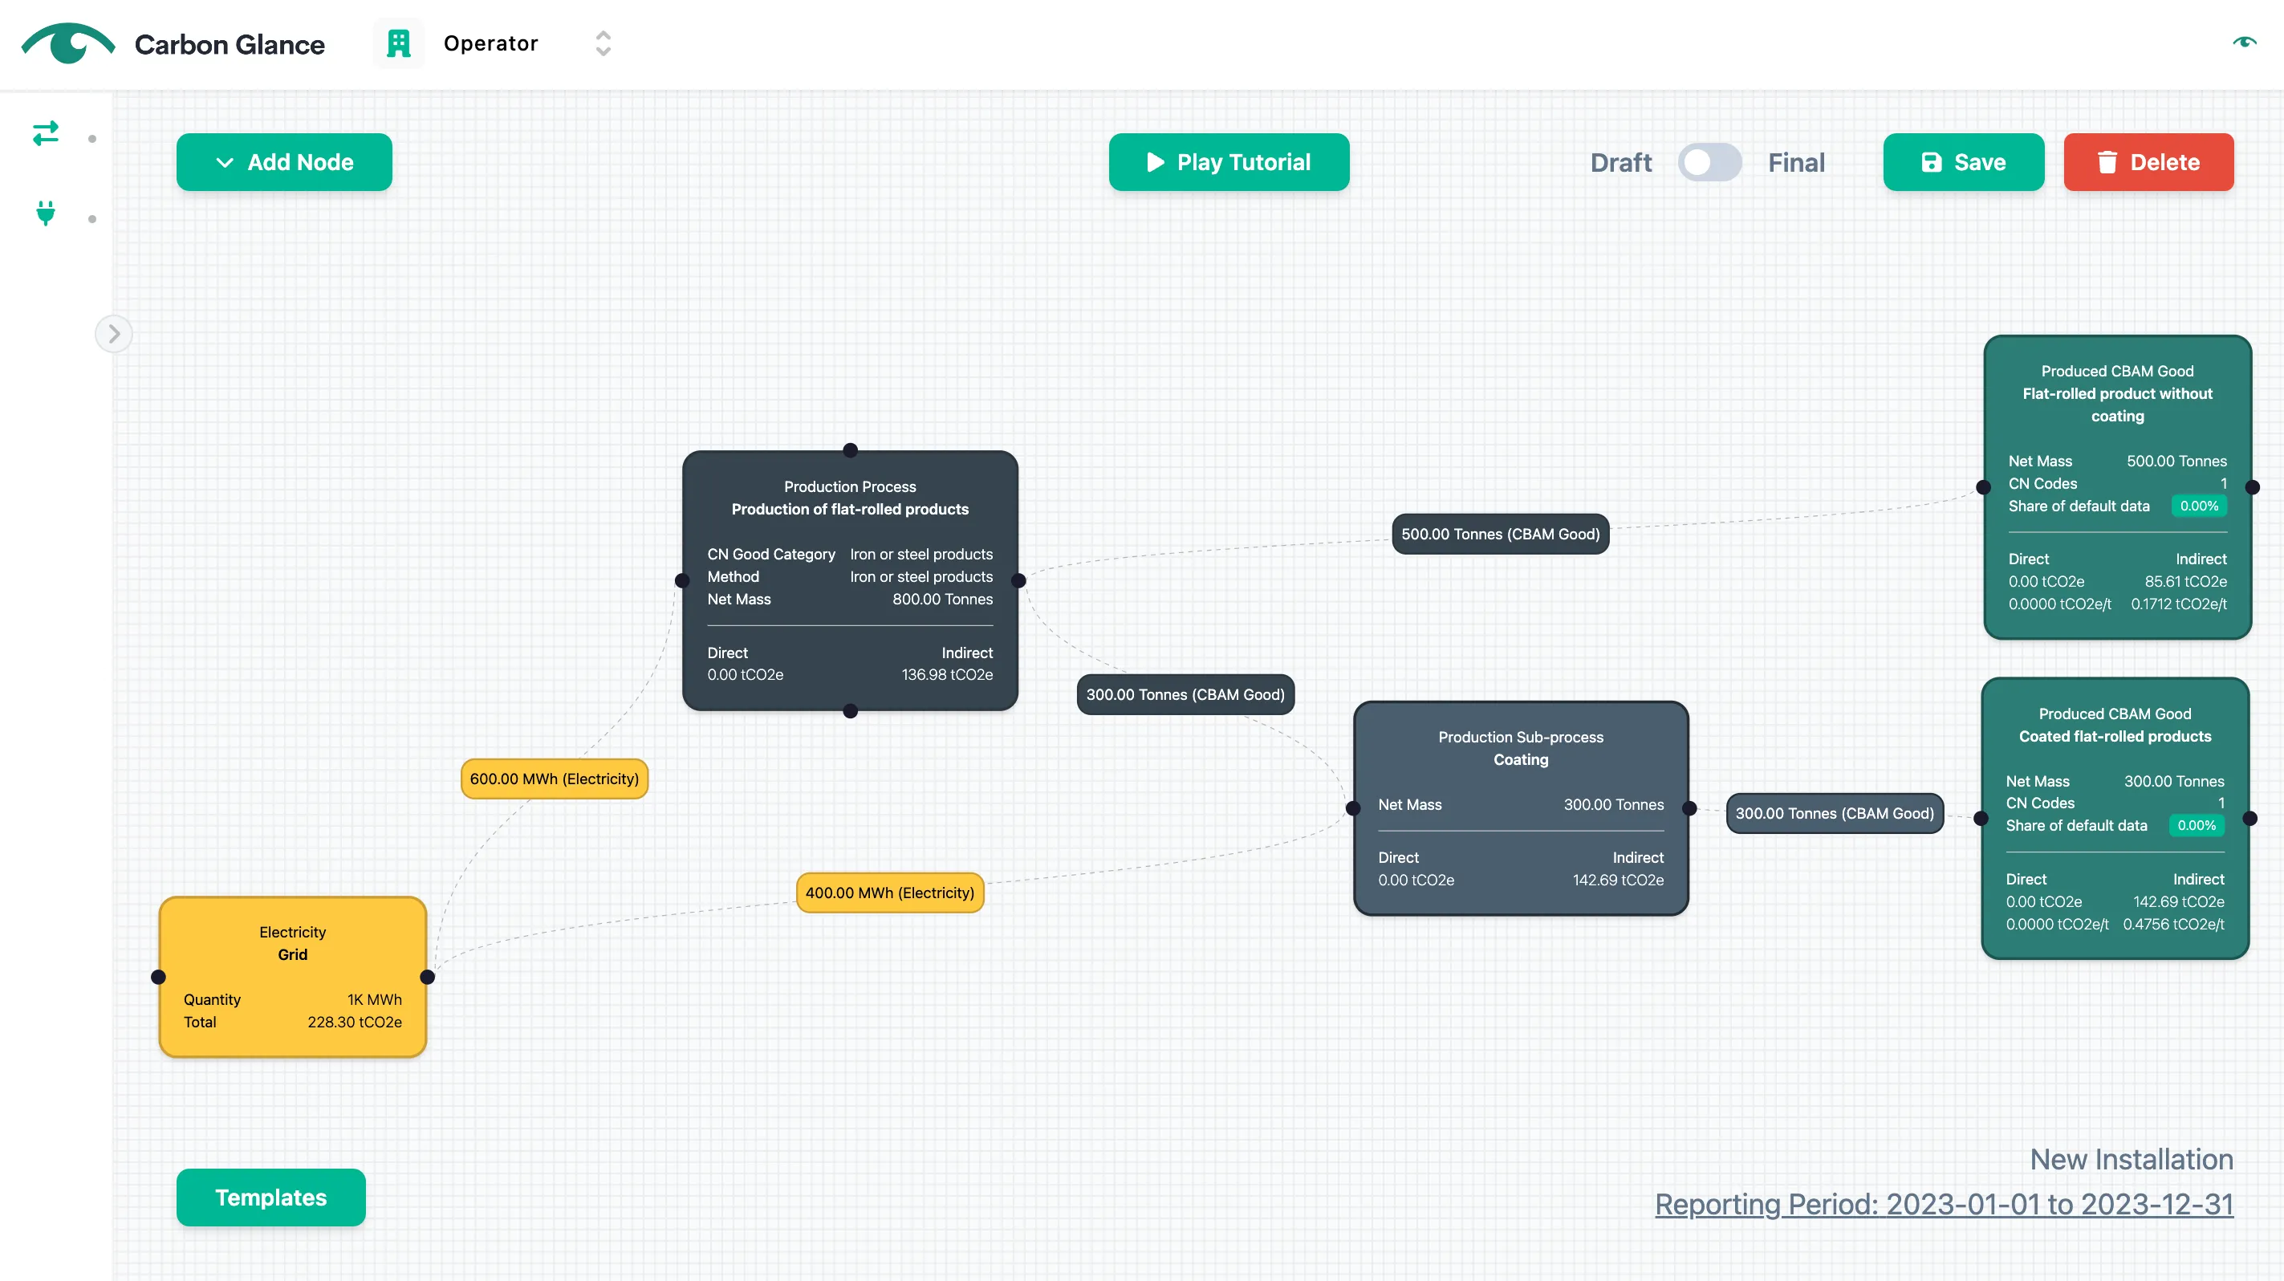Save the installation diagram

pos(1963,162)
